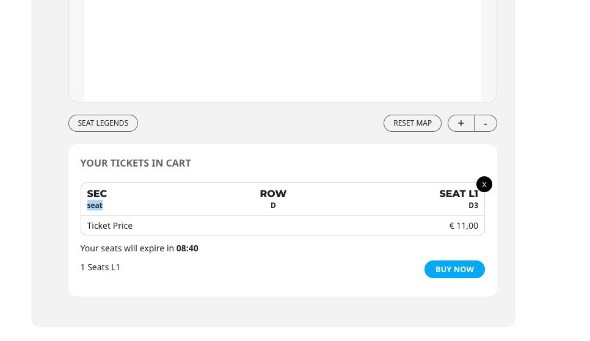Click the SEAT L1 column header
590x341 pixels.
pyautogui.click(x=459, y=193)
